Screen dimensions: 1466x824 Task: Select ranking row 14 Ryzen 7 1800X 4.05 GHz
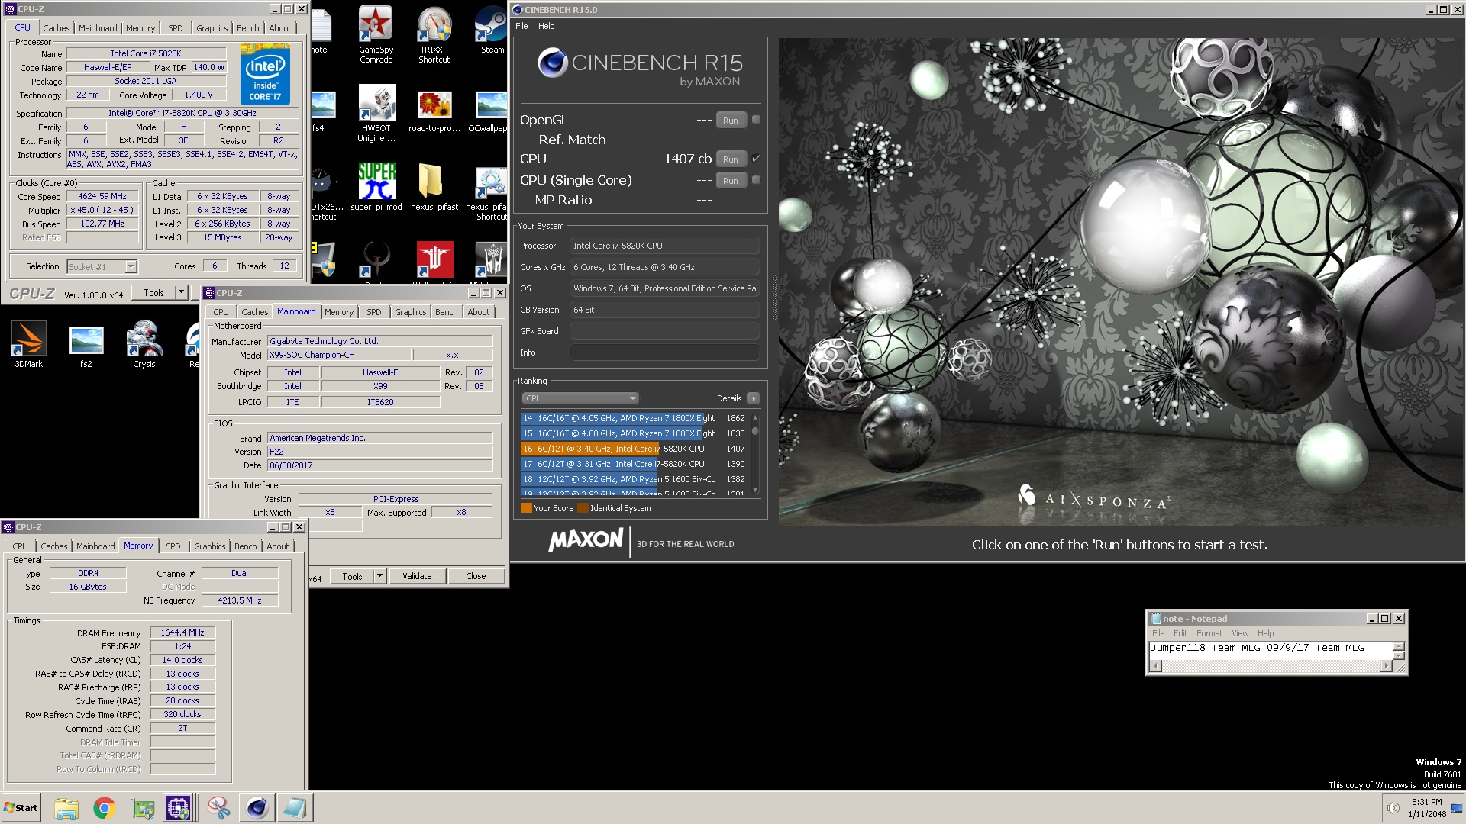(634, 418)
